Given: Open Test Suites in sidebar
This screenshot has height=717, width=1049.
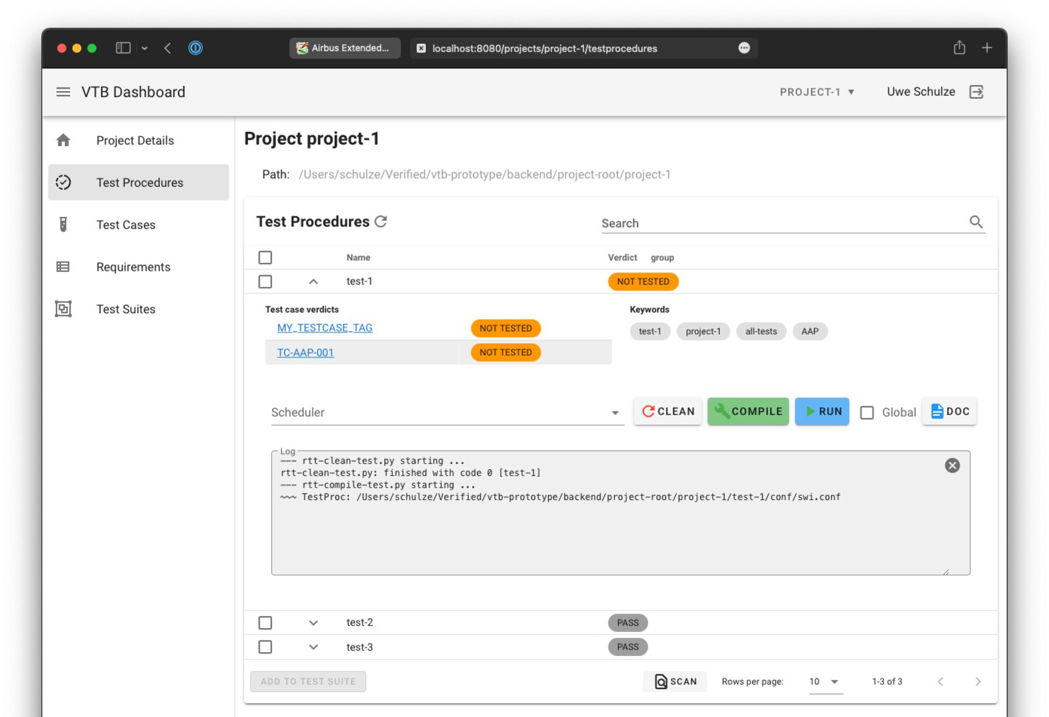Looking at the screenshot, I should pyautogui.click(x=138, y=309).
